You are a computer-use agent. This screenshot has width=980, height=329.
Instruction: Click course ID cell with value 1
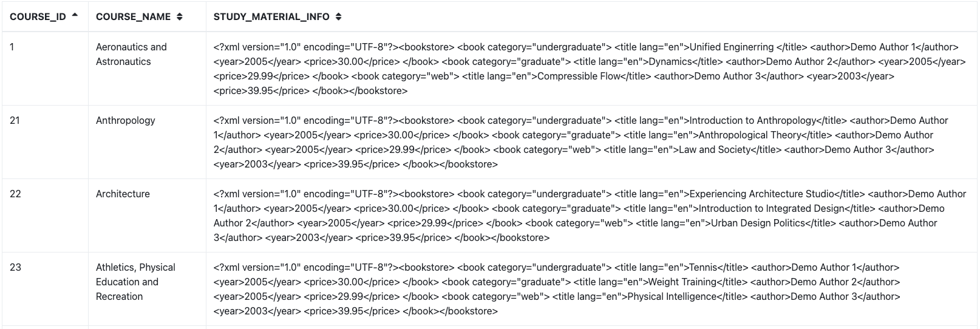click(x=12, y=47)
